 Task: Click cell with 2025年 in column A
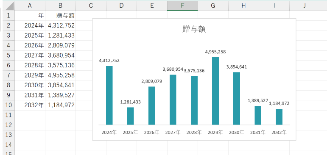point(30,36)
